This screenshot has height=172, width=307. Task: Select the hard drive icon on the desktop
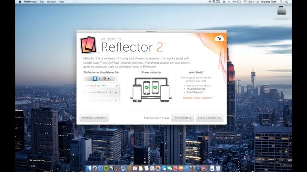(282, 11)
